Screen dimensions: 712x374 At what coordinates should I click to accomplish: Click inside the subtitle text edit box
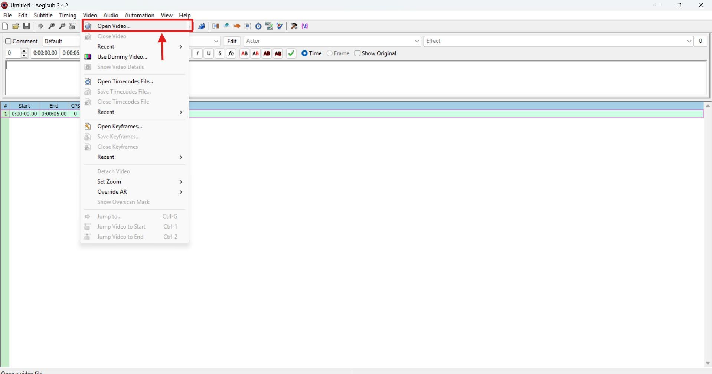tap(357, 78)
